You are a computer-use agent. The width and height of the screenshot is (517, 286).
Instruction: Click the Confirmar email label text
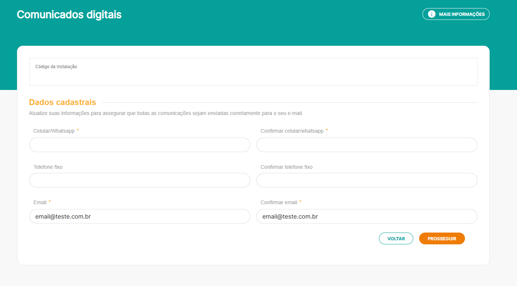[278, 202]
